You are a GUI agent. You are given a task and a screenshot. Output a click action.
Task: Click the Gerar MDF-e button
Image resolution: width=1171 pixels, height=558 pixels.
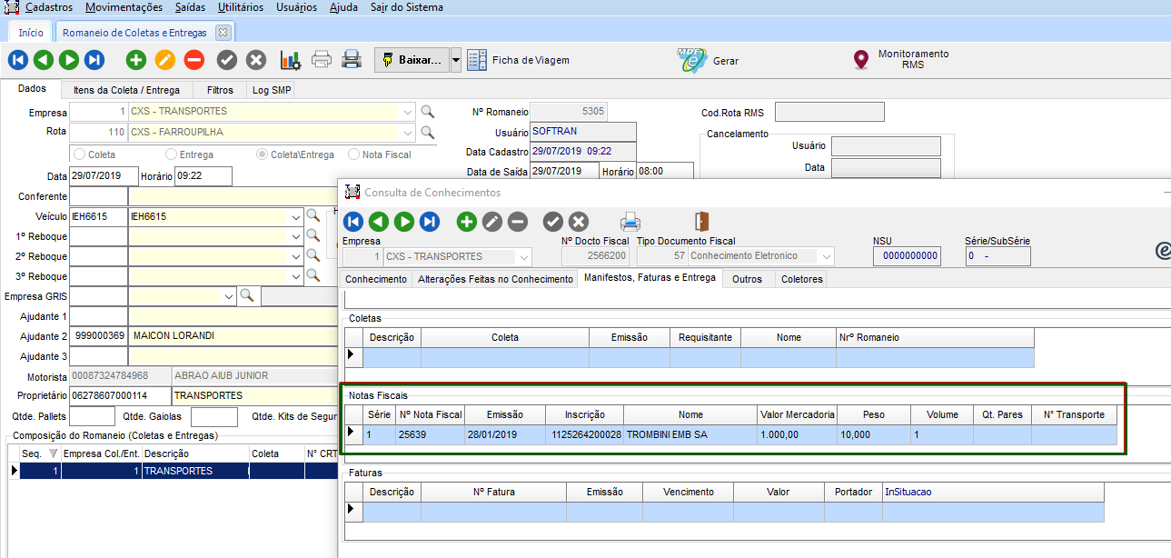(709, 60)
